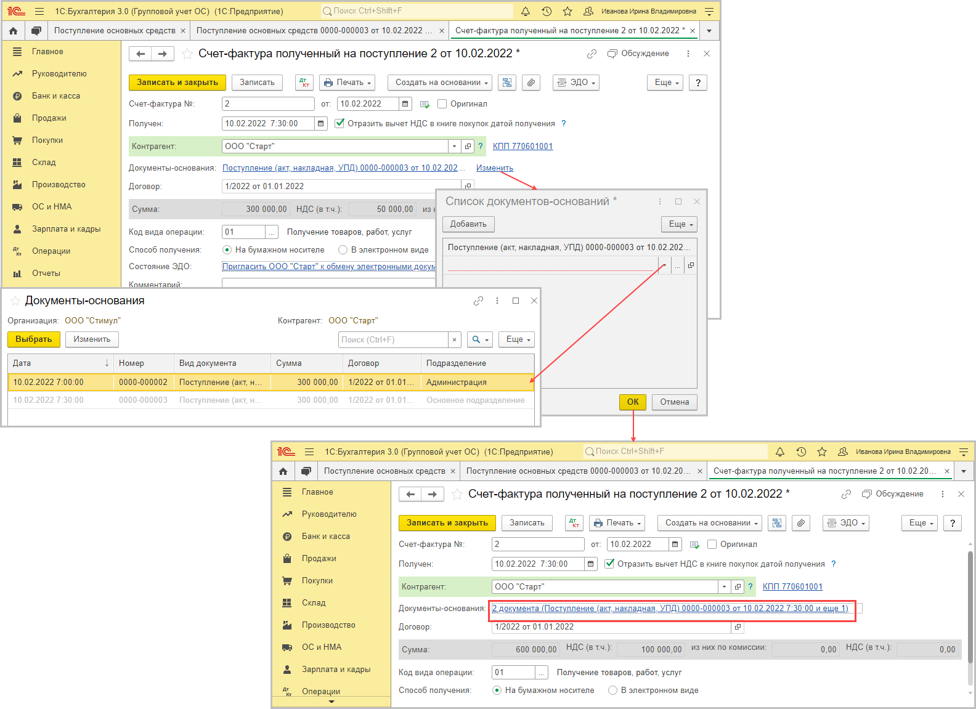Get link to document via chain icon, top window

tap(592, 54)
